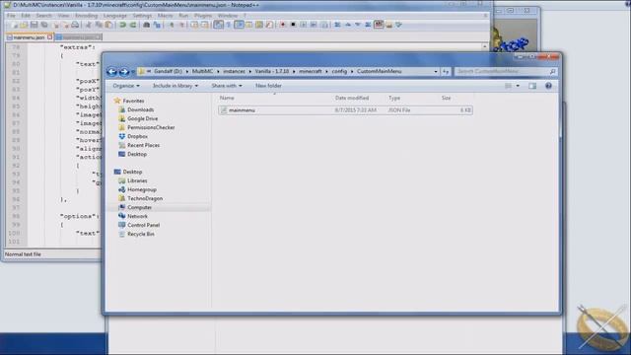The image size is (631, 355).
Task: Open the Include in library dropdown
Action: [x=175, y=86]
